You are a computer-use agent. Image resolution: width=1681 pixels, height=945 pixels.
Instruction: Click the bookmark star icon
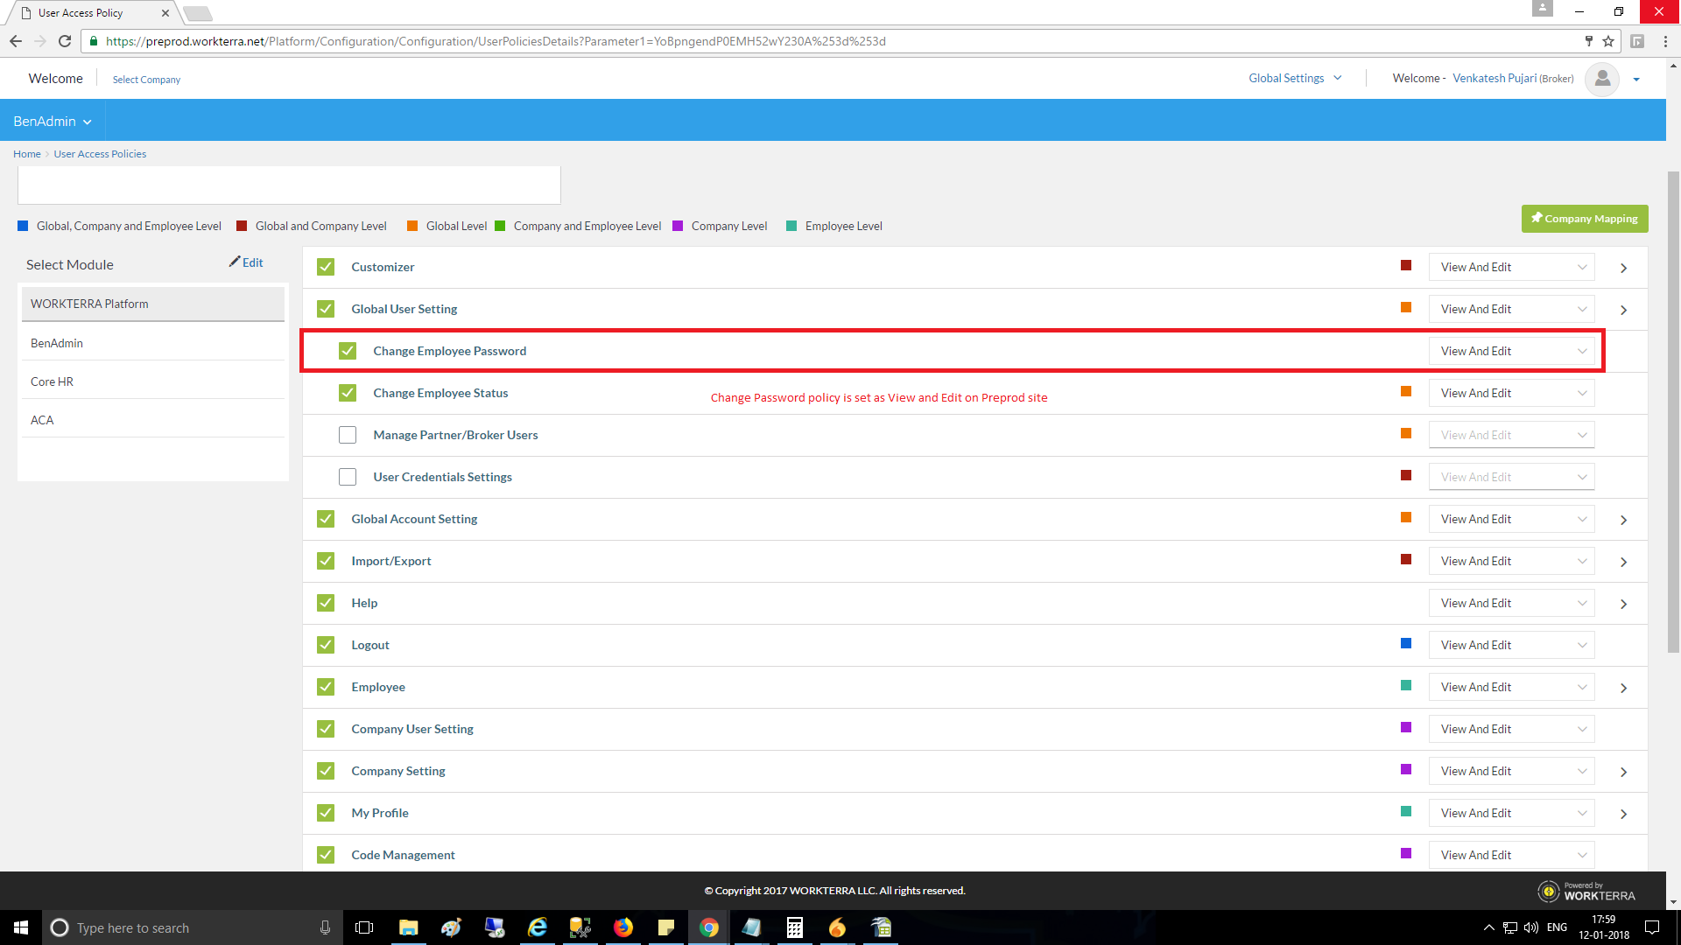tap(1608, 41)
